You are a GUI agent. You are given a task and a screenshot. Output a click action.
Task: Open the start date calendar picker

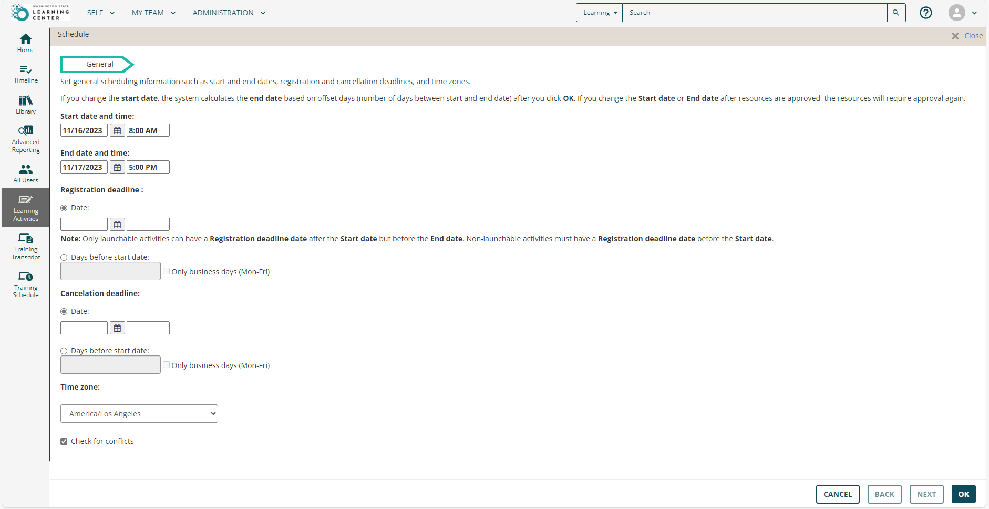tap(117, 130)
